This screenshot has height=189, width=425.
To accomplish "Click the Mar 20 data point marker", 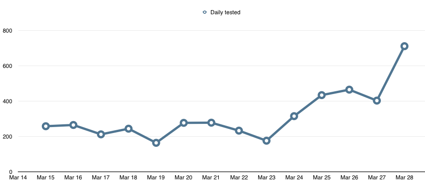I will point(184,123).
